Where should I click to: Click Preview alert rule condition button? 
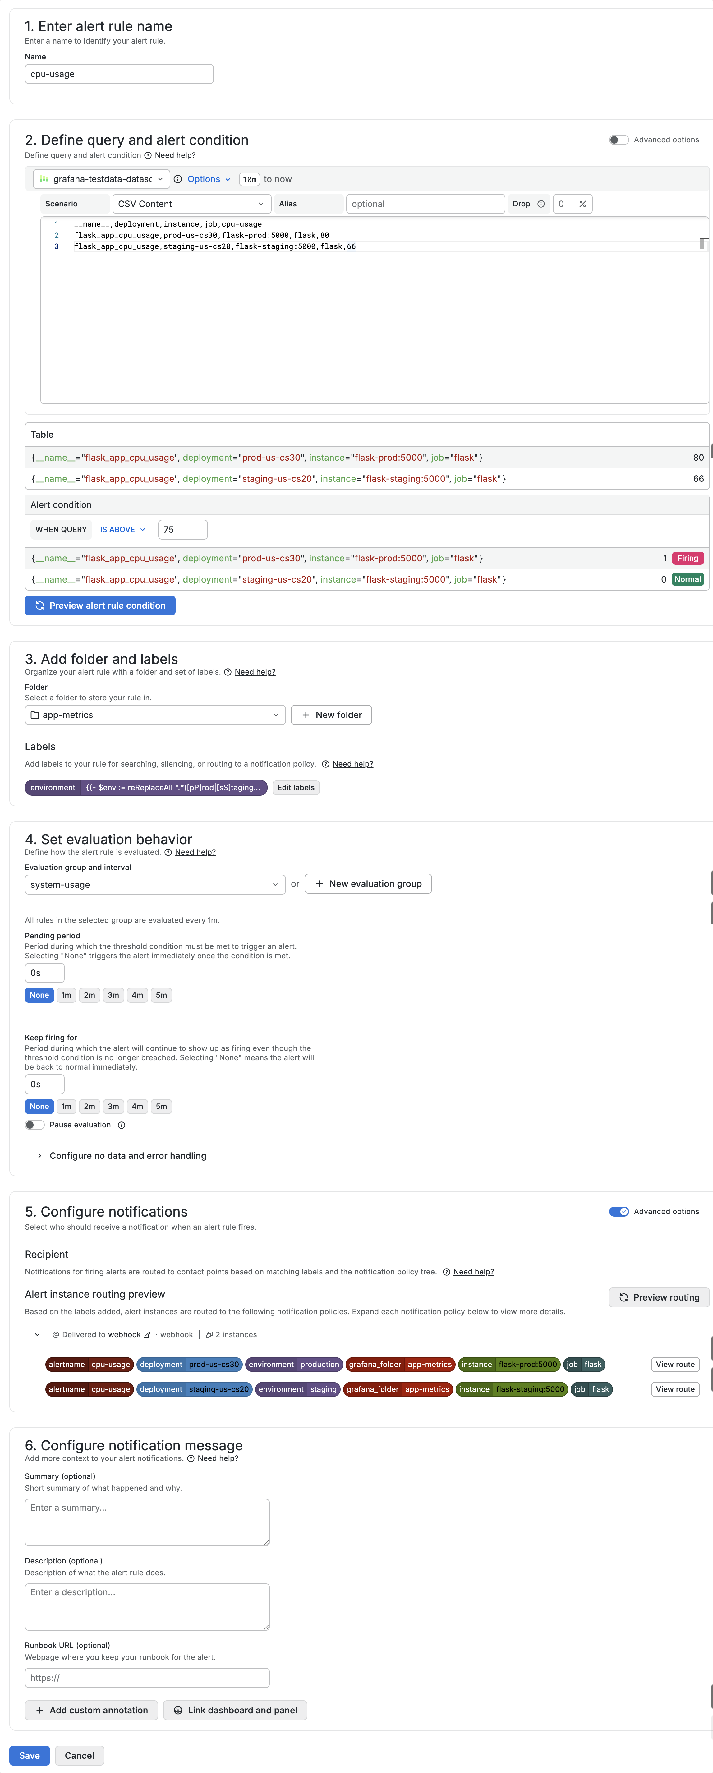pos(100,606)
